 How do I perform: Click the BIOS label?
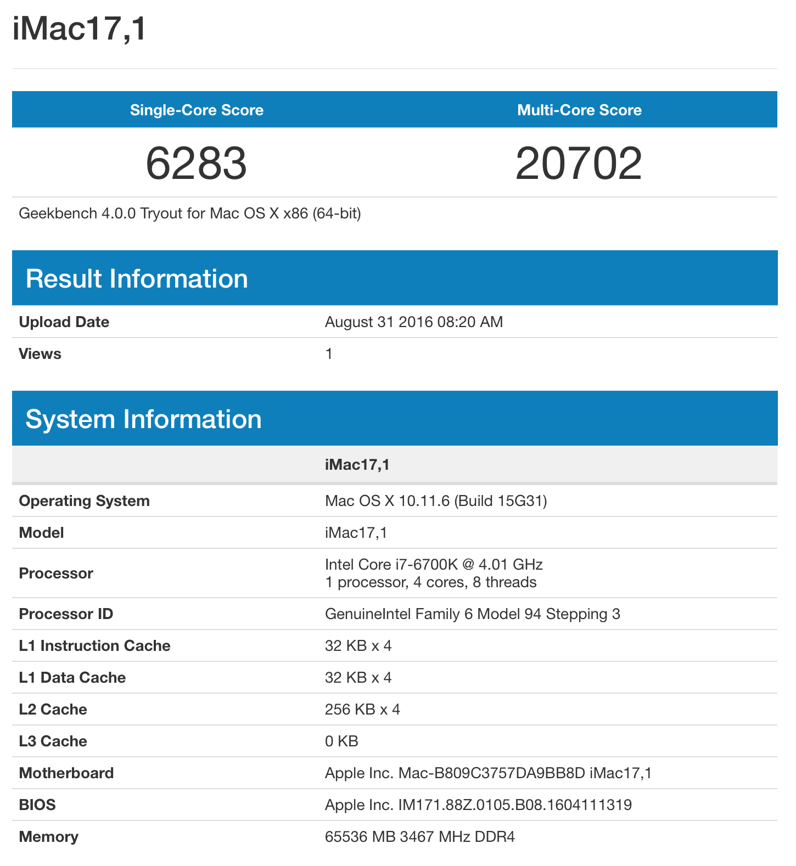(37, 805)
